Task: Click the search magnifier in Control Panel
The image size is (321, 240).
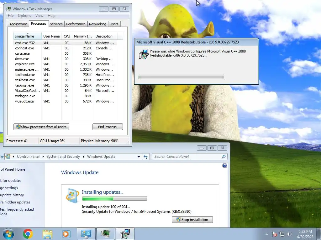Action: [x=224, y=157]
